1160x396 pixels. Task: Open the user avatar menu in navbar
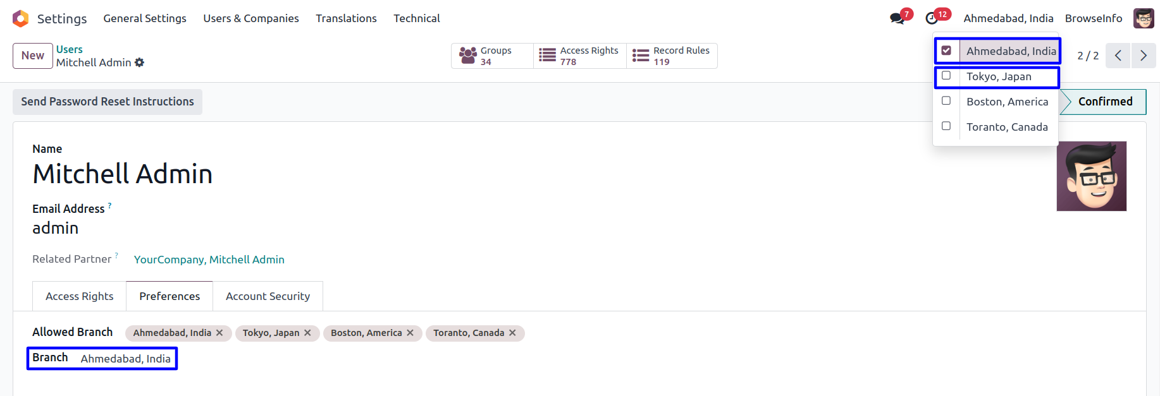coord(1144,18)
